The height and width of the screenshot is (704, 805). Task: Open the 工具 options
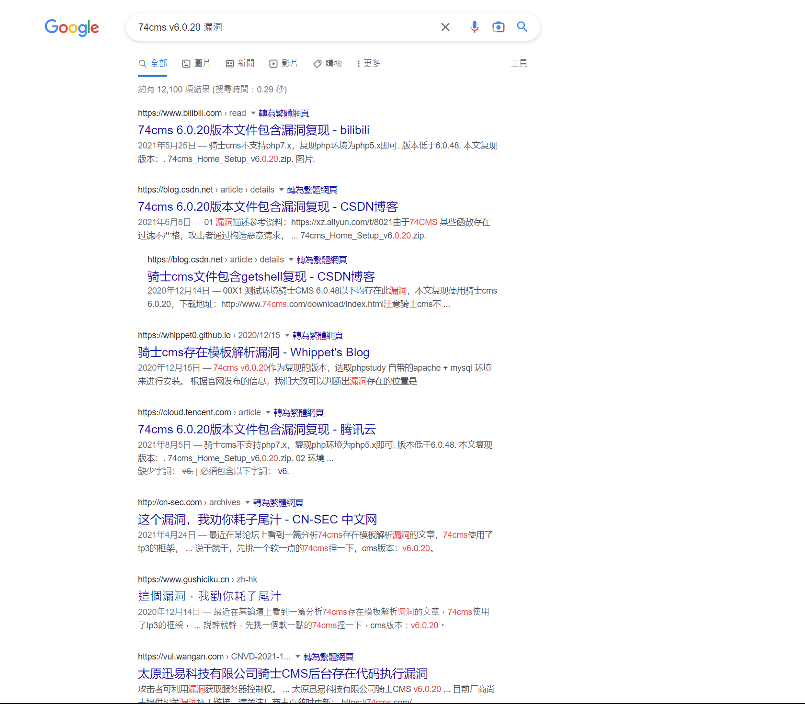[x=519, y=63]
